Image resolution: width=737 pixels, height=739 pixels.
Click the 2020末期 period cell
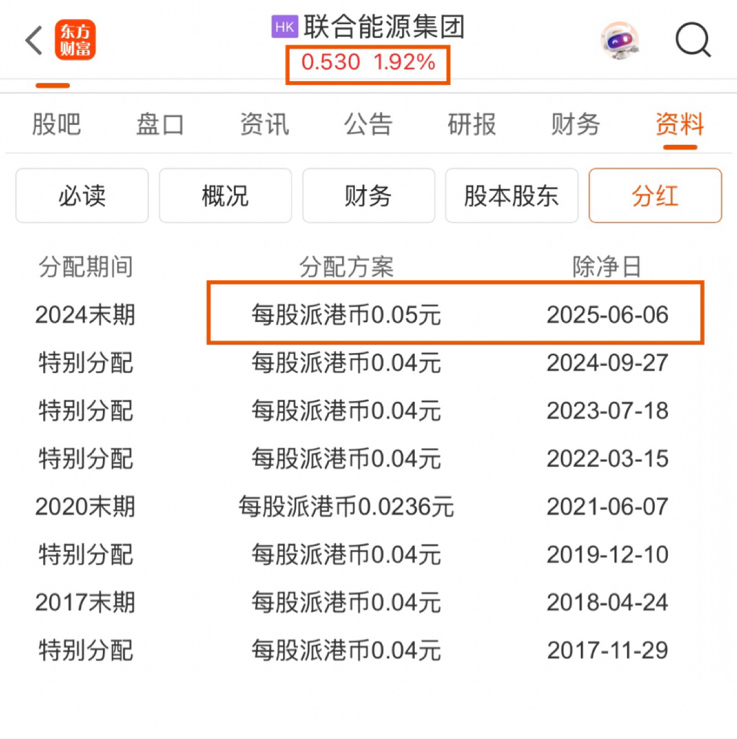coord(85,506)
